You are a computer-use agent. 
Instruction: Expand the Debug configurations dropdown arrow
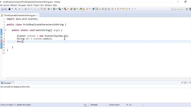click(51, 9)
